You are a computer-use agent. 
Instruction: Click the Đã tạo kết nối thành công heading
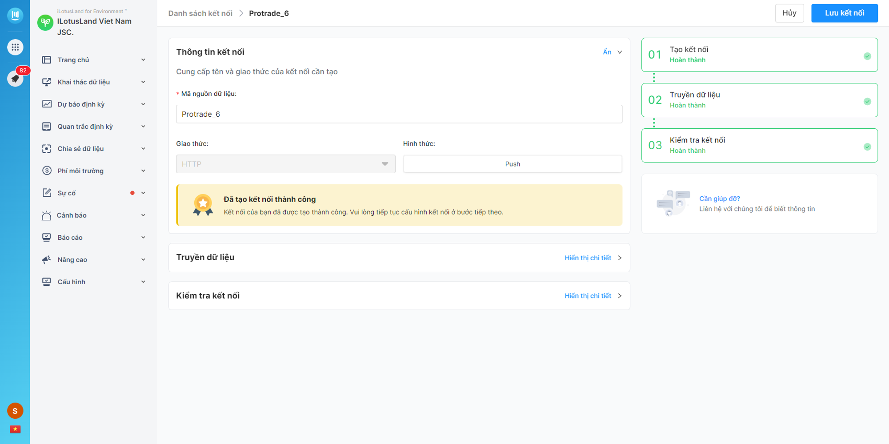[270, 199]
